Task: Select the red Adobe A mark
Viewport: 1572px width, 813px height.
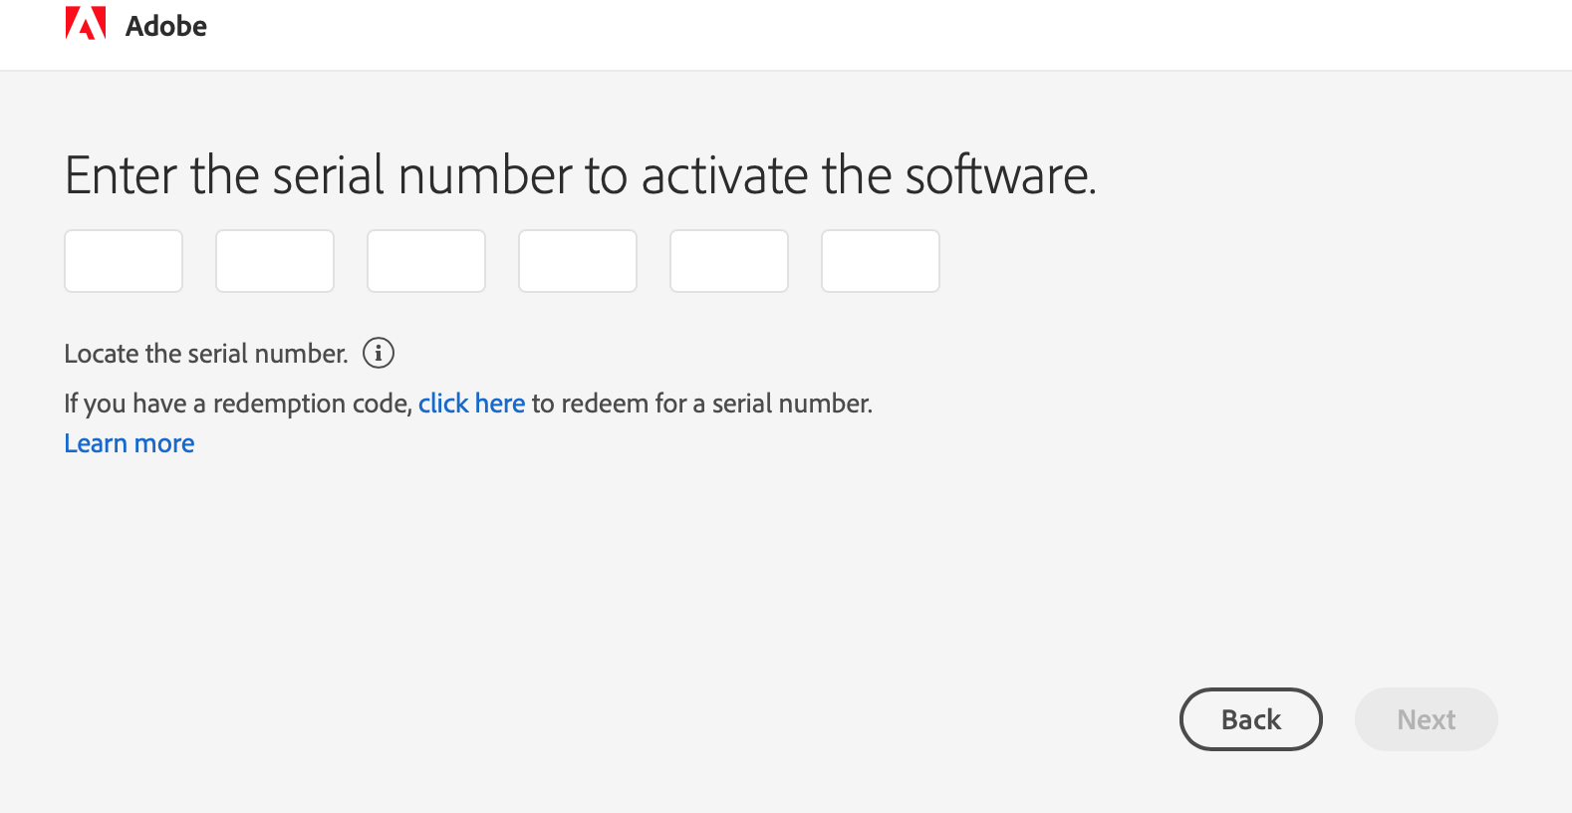Action: [87, 25]
